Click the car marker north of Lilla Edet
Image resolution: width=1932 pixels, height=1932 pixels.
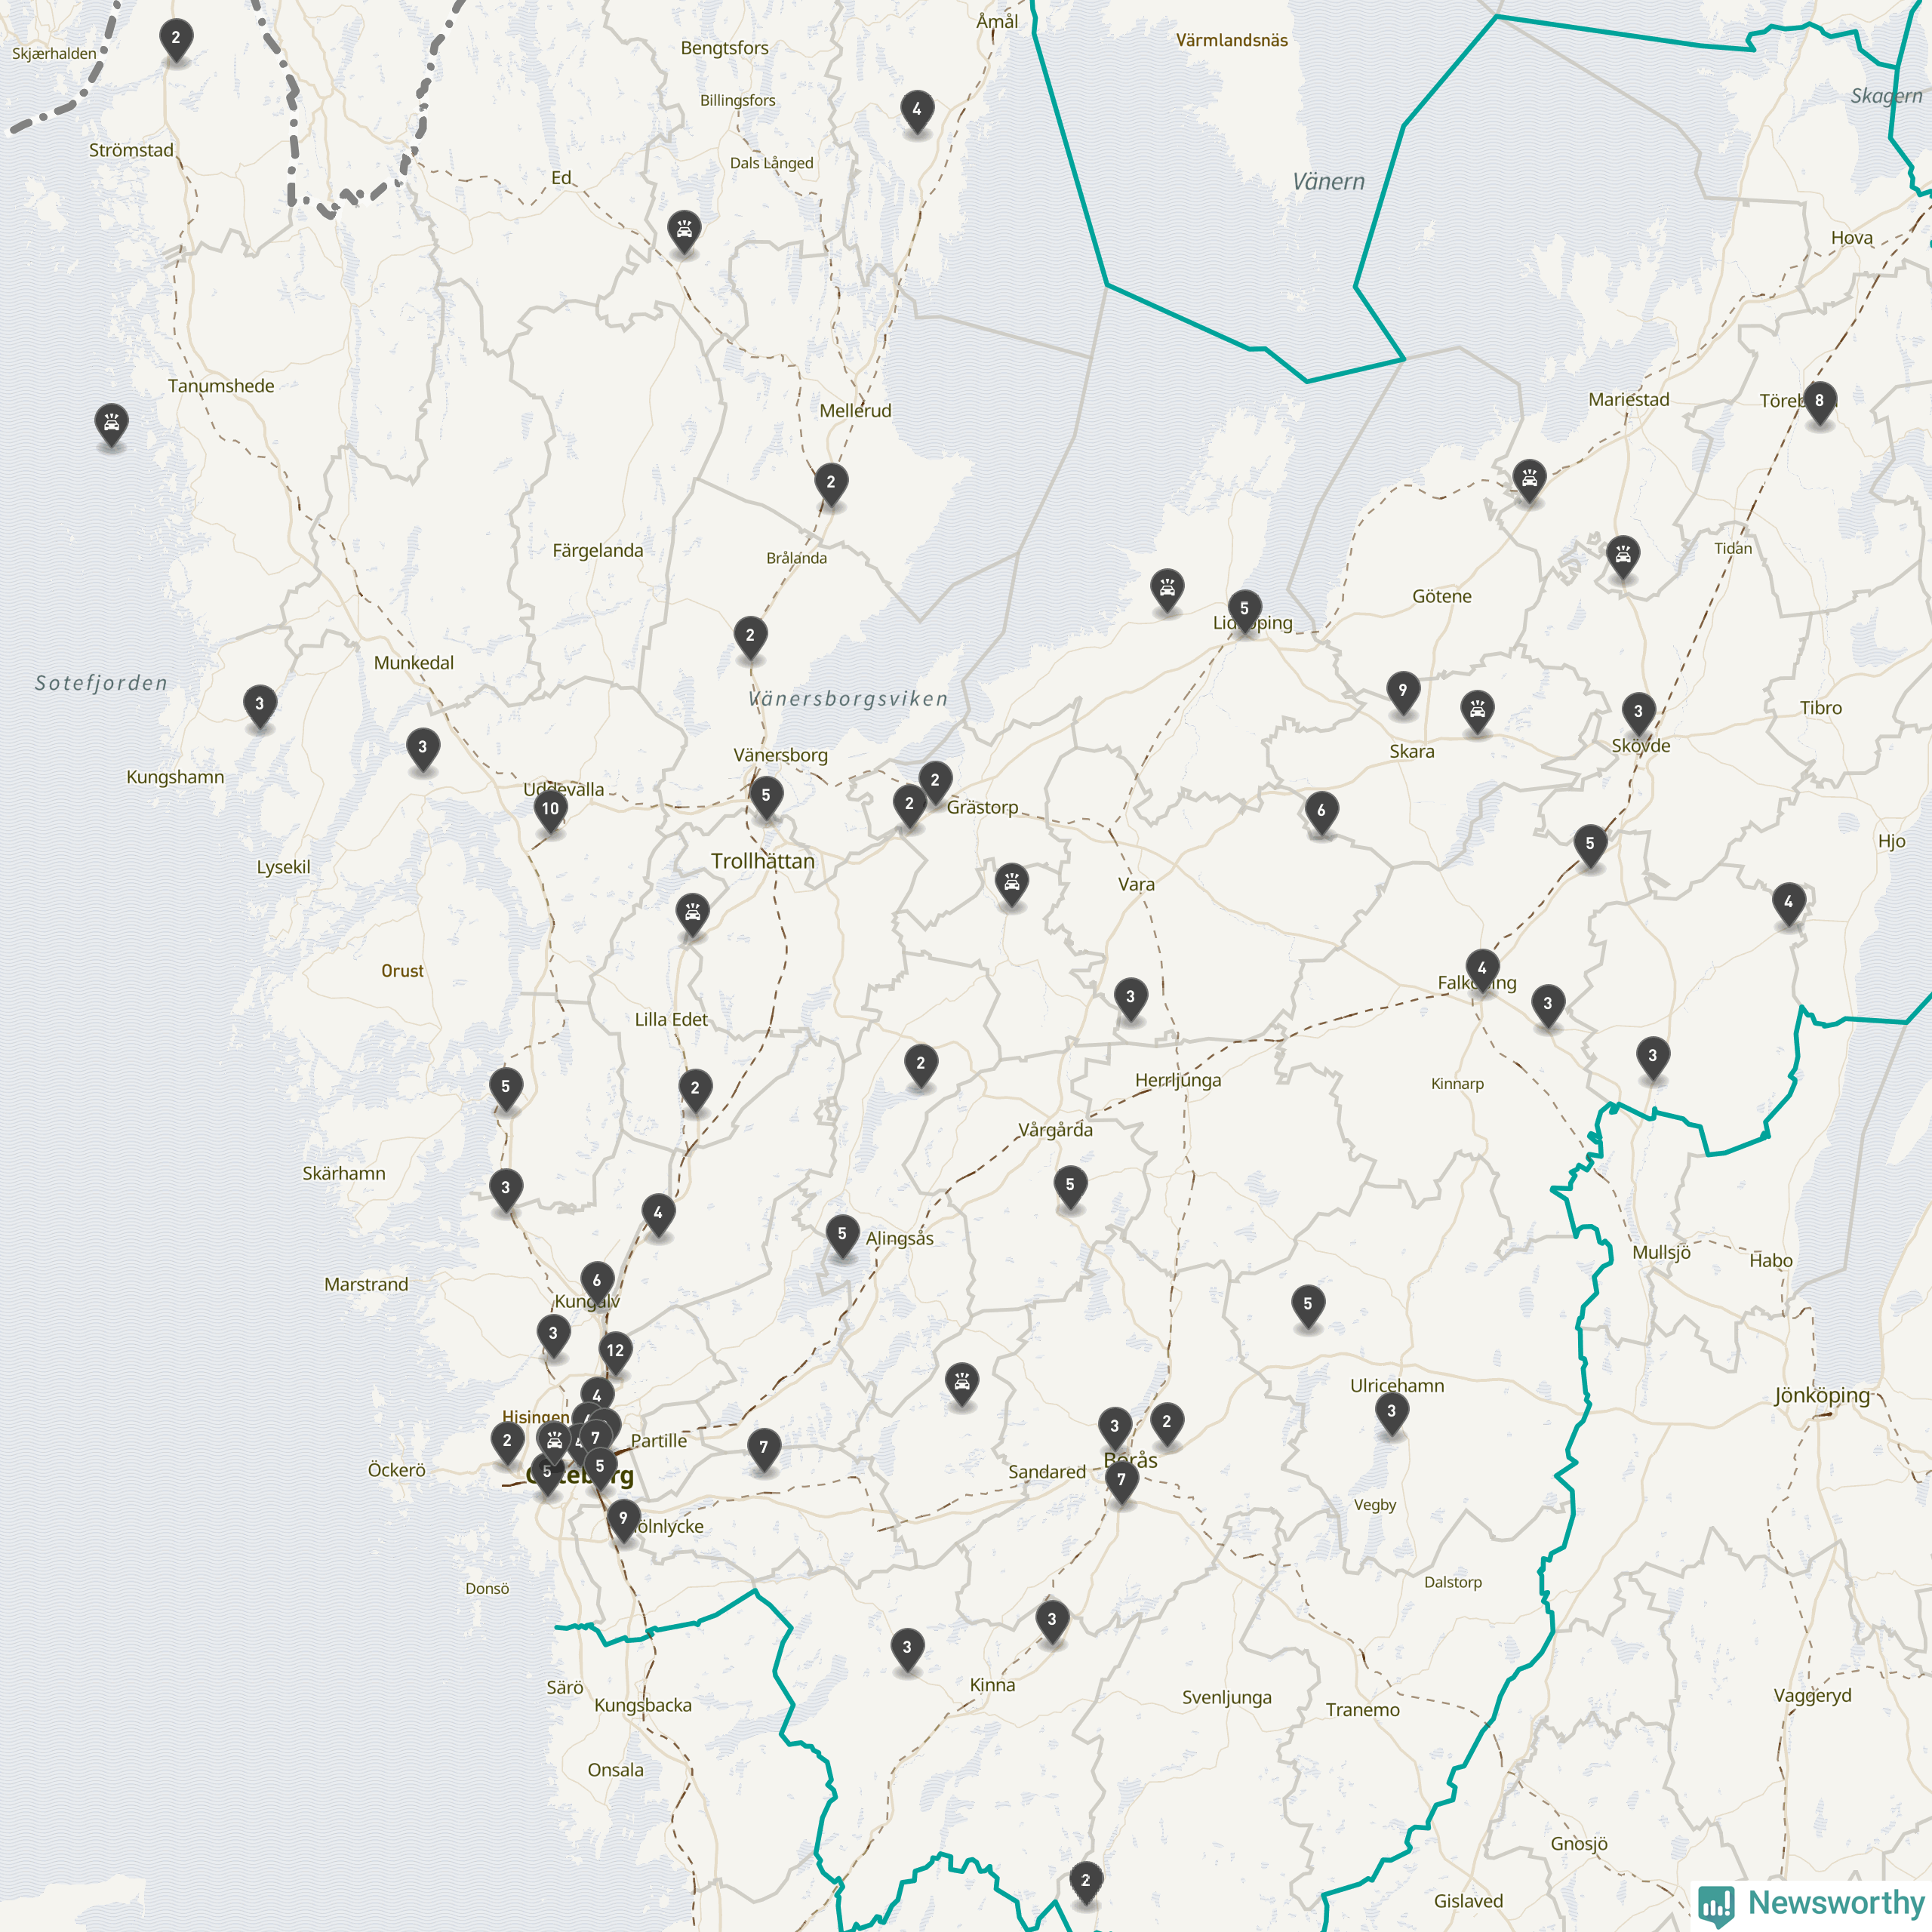692,915
